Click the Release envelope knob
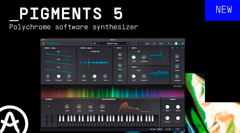Image resolution: width=240 pixels, height=133 pixels. tap(102, 107)
